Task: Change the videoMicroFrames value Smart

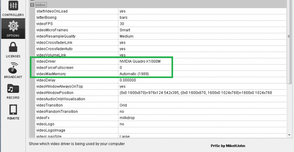Action: [x=125, y=30]
